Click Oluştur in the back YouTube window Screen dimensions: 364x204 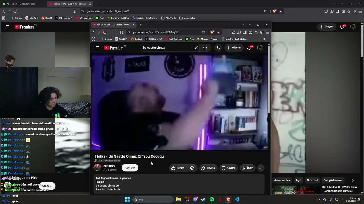click(326, 27)
